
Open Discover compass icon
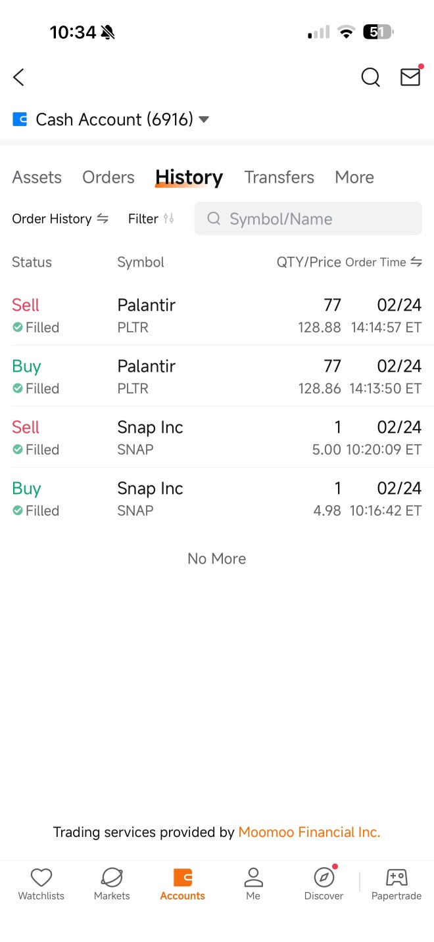point(324,877)
